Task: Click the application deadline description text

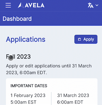Action: coord(49,70)
